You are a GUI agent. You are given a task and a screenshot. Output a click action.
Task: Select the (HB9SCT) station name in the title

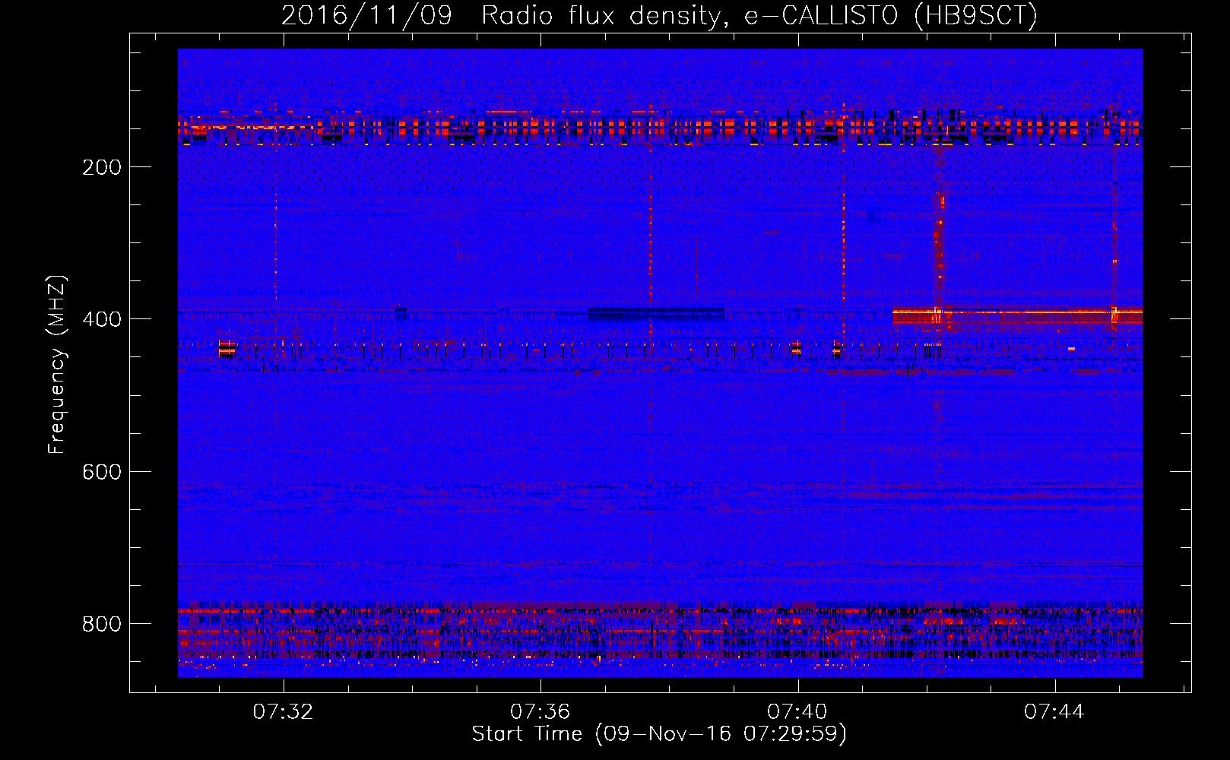[x=975, y=16]
